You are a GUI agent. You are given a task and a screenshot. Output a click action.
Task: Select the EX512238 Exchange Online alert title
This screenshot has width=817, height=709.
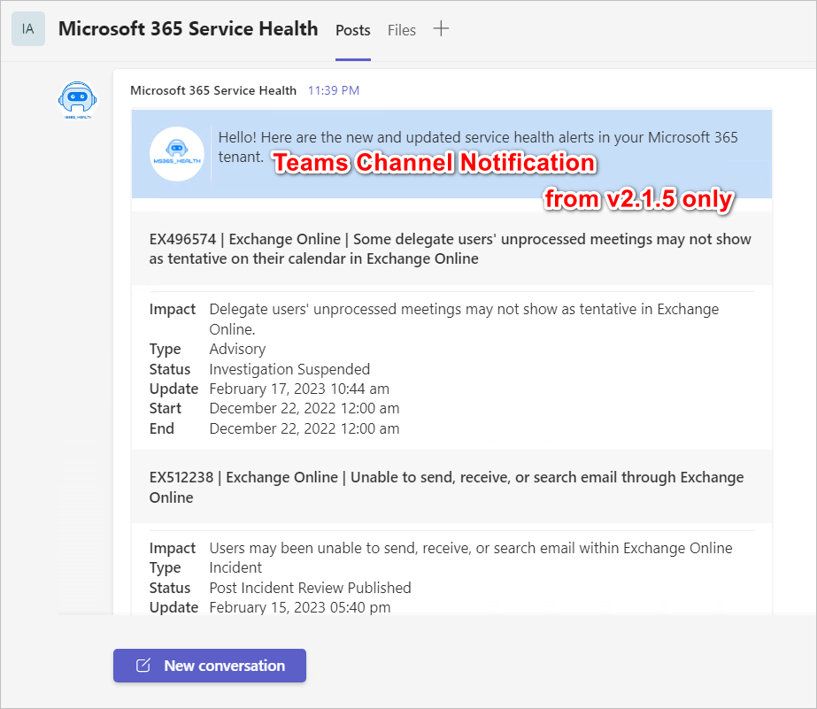click(x=446, y=487)
